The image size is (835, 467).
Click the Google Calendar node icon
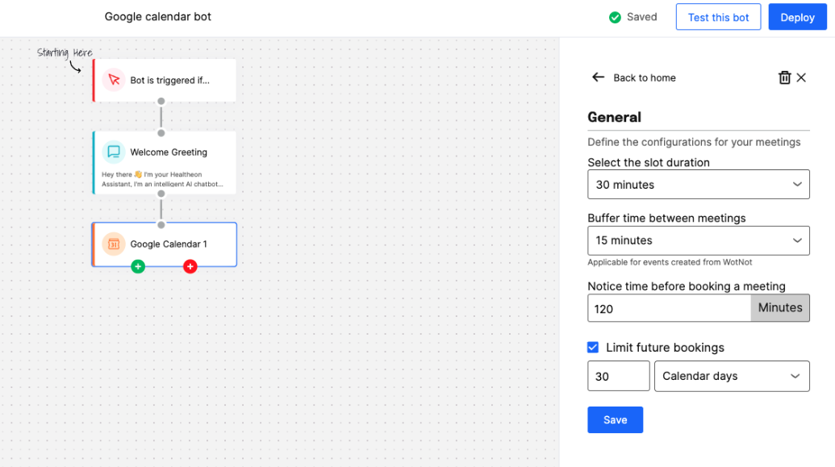pyautogui.click(x=114, y=244)
